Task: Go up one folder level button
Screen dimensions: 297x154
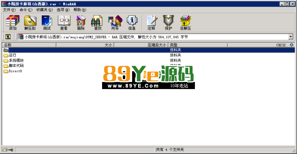Action: tap(8, 37)
